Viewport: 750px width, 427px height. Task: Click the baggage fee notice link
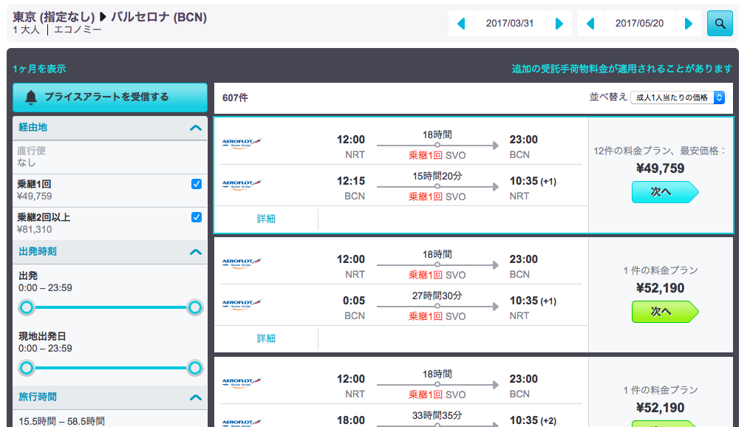pyautogui.click(x=622, y=69)
